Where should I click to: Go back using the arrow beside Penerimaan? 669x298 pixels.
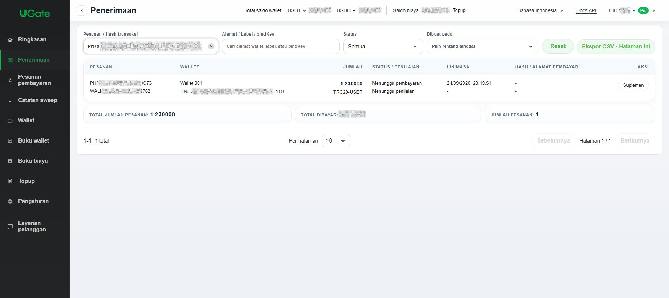coord(82,10)
